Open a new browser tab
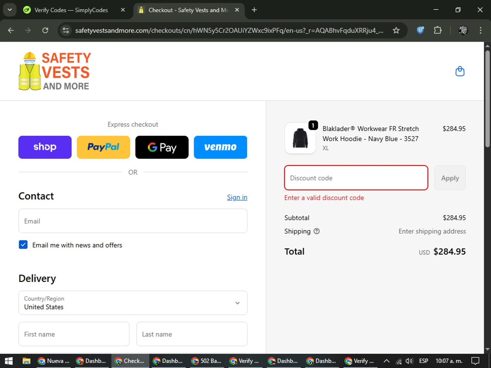 [254, 10]
